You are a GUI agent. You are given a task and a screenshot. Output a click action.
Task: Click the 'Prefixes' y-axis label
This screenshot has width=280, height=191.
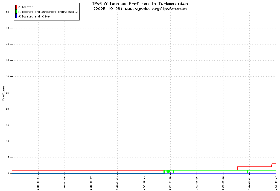(x=4, y=93)
